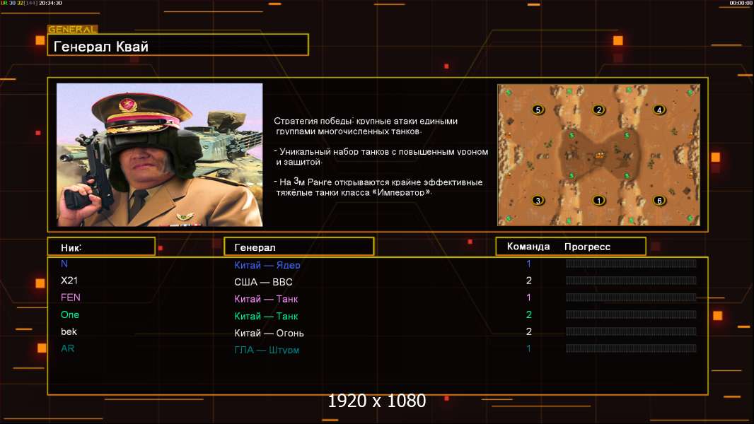Select start position 2 on the minimap
This screenshot has width=754, height=424.
coord(599,110)
